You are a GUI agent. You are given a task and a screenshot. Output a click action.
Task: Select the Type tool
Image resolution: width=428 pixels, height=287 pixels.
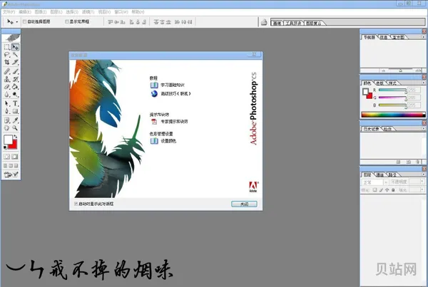(15, 103)
